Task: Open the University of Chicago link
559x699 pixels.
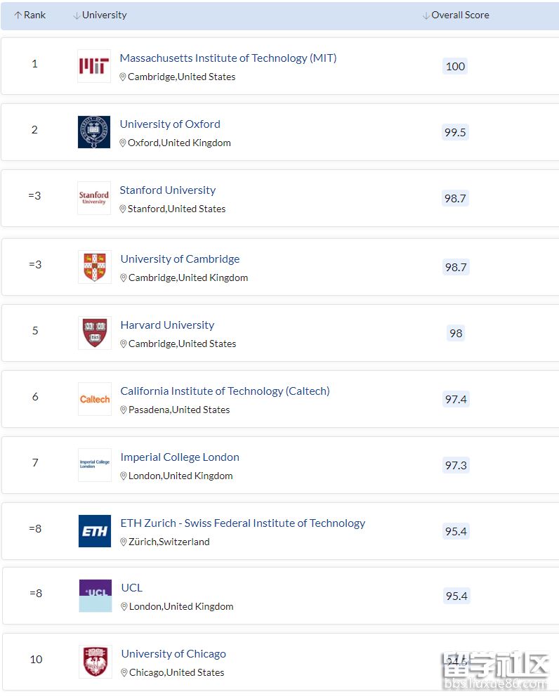Action: pyautogui.click(x=173, y=653)
